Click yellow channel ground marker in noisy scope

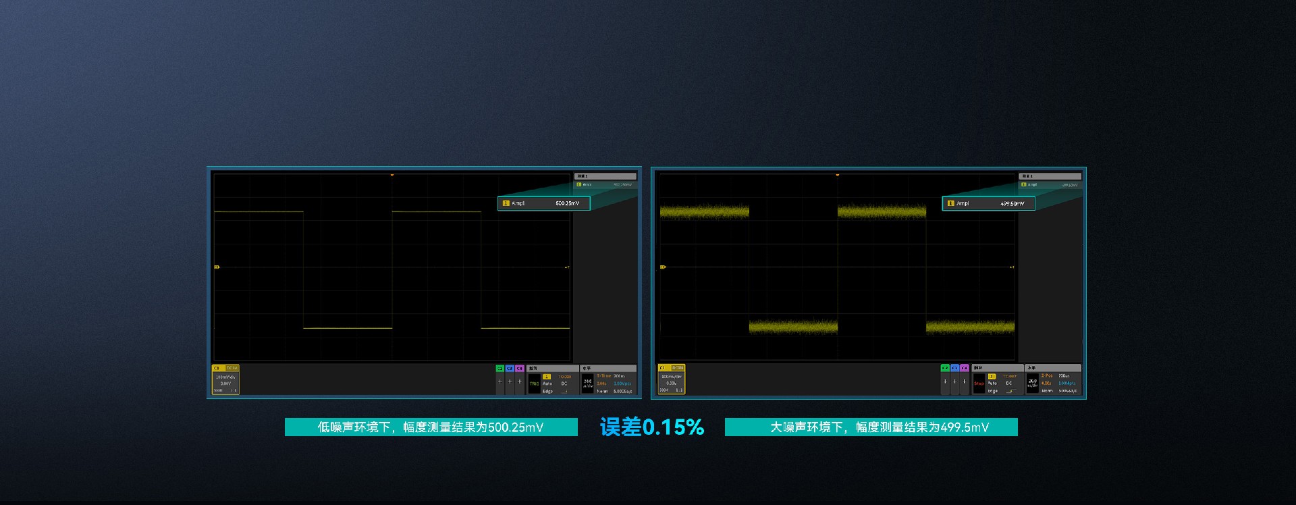point(663,267)
